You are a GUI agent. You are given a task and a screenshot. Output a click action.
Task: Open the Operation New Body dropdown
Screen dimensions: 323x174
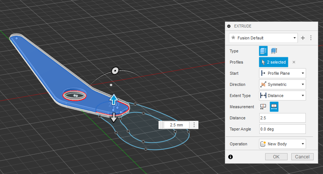(x=282, y=144)
